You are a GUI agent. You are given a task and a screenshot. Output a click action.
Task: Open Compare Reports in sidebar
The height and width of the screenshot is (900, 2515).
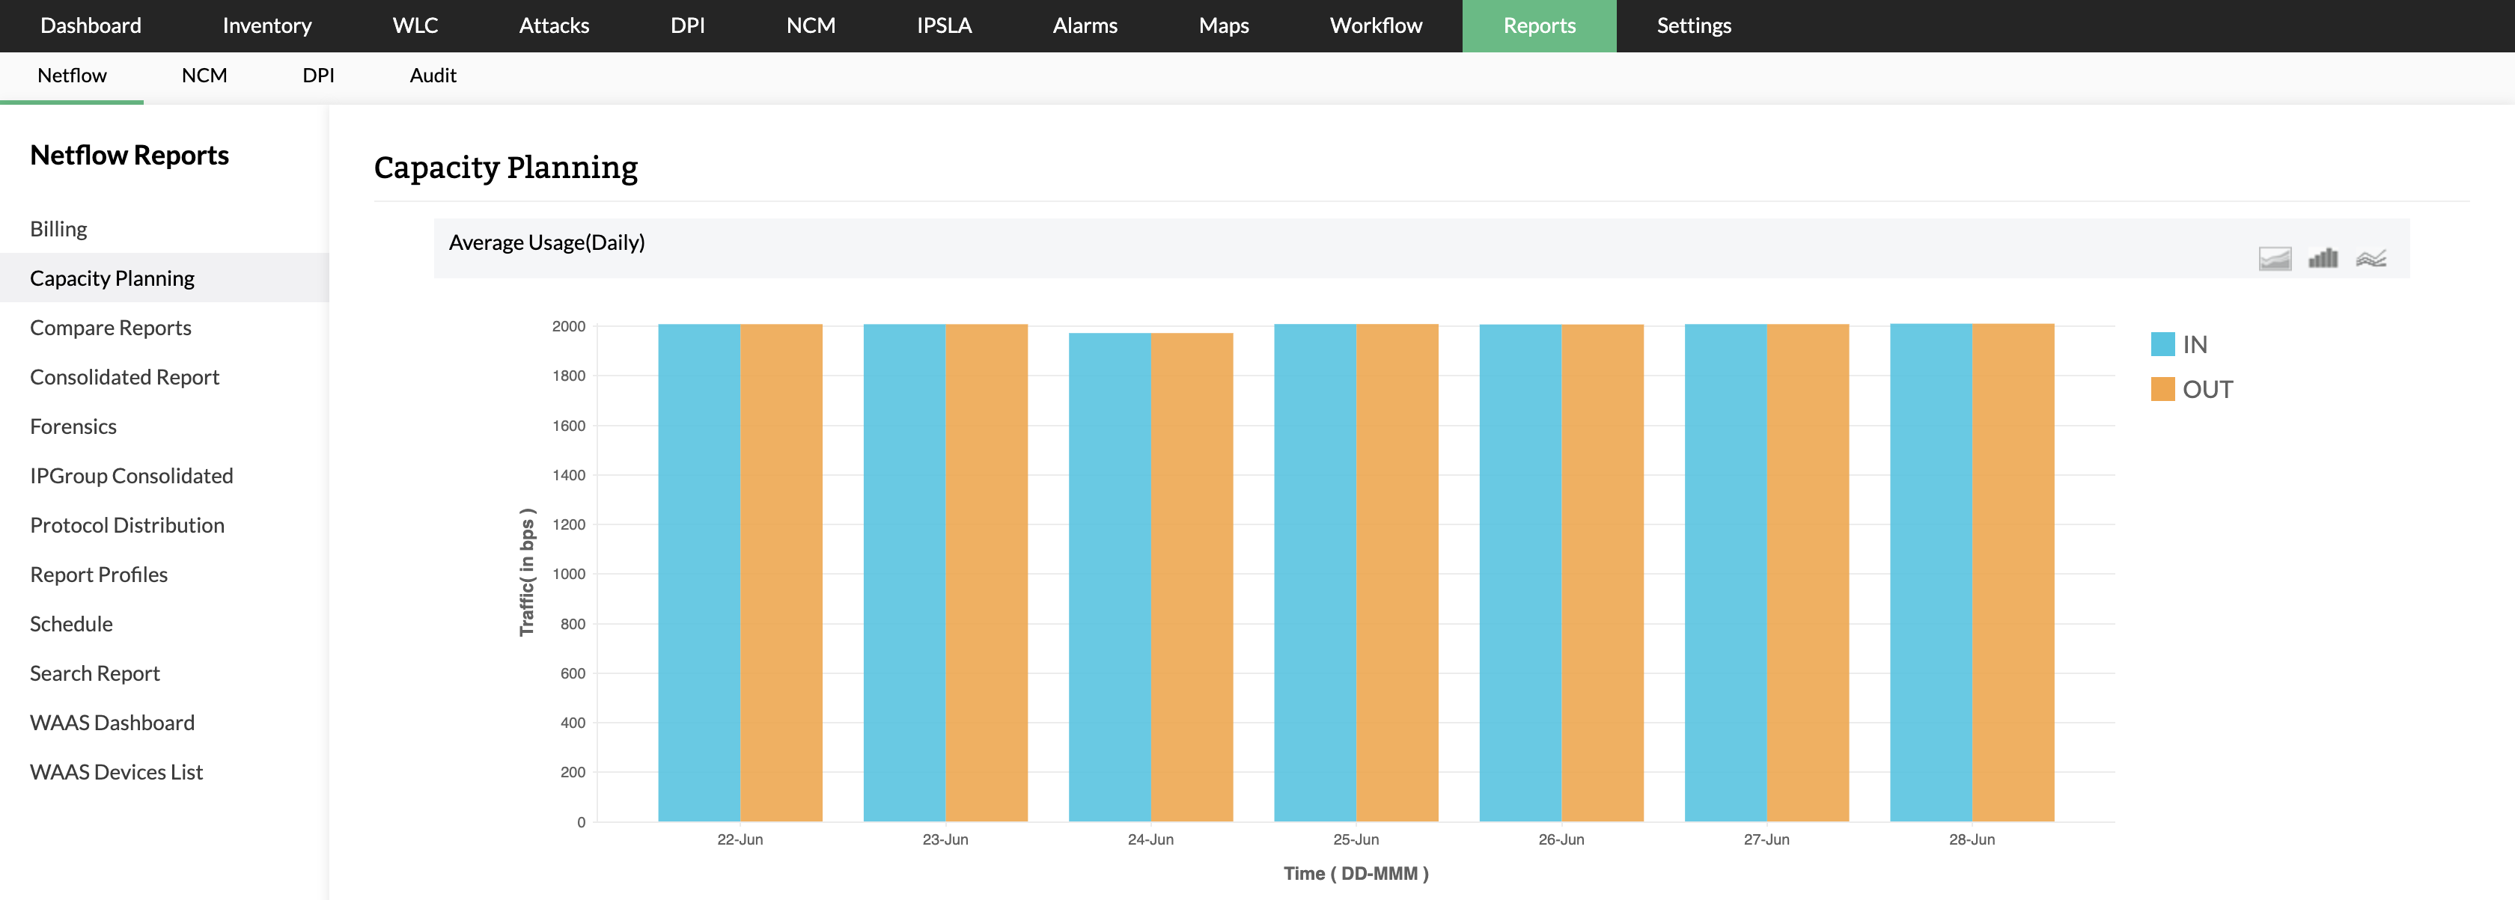click(x=110, y=328)
